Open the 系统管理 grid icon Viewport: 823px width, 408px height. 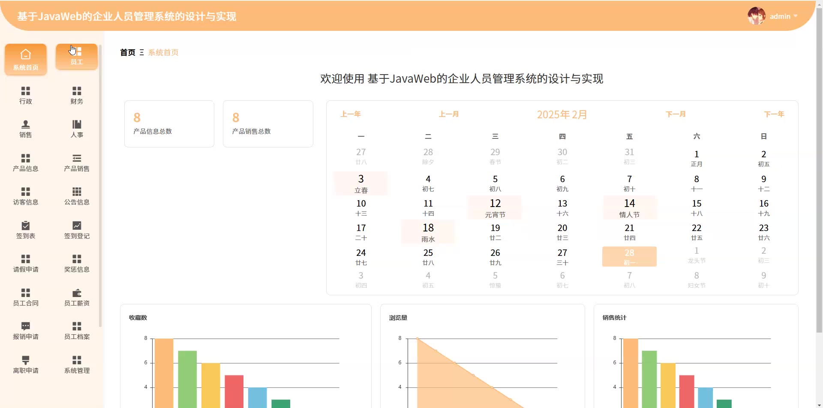77,360
